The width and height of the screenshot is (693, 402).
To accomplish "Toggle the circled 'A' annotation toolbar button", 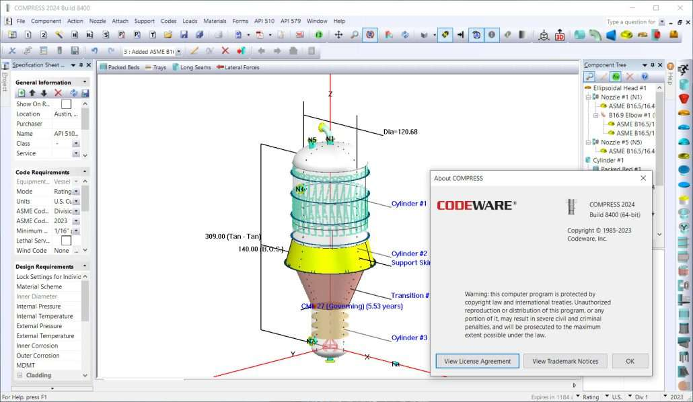I will (476, 34).
